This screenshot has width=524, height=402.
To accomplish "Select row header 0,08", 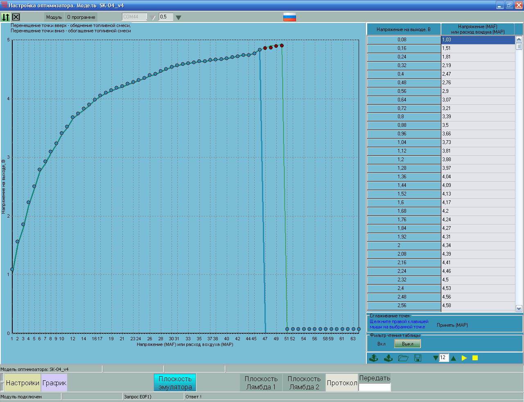I will (404, 40).
